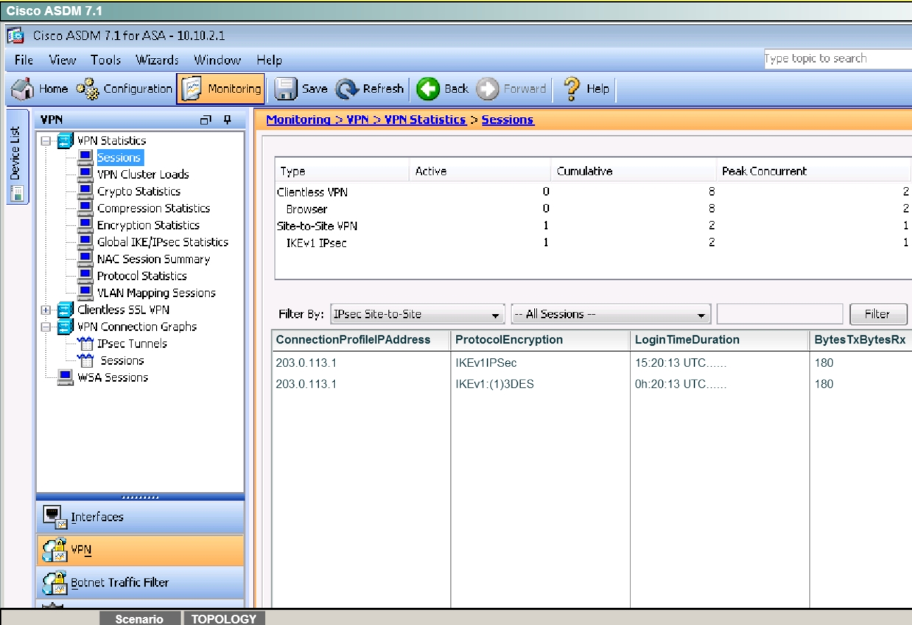Open the Wizards menu
This screenshot has height=625, width=912.
(x=157, y=60)
